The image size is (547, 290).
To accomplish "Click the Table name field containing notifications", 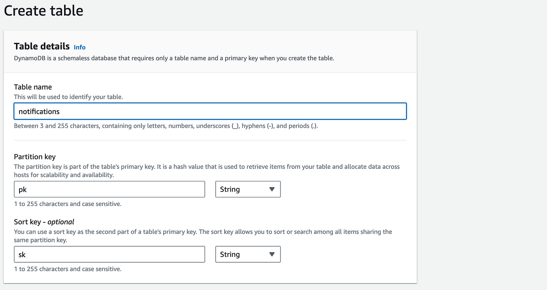I will (210, 111).
